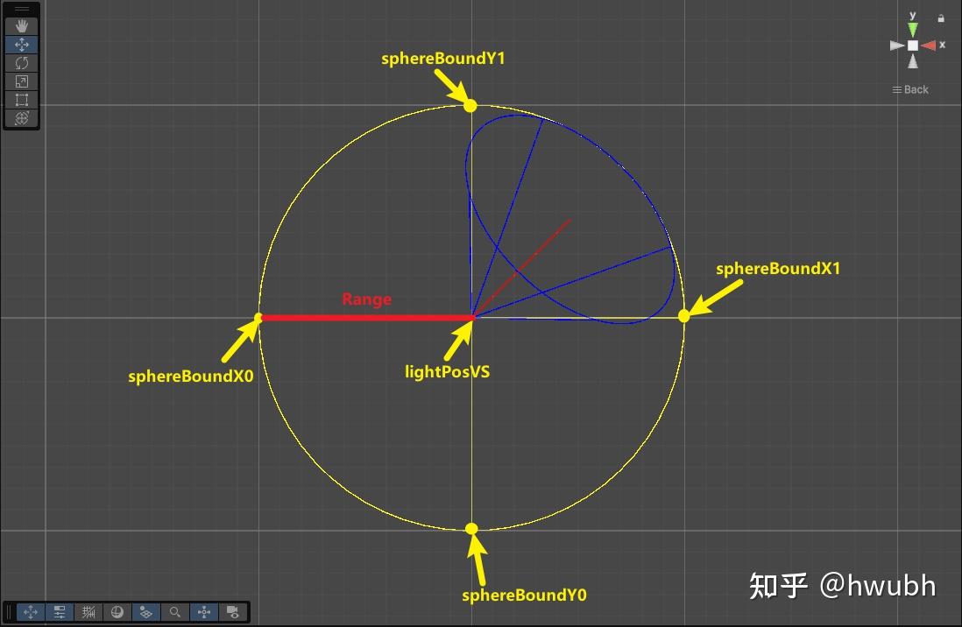Toggle the grid plane with sphere icon
This screenshot has width=962, height=627.
coord(146,611)
